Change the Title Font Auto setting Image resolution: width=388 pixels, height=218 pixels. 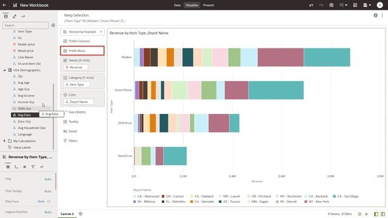tap(41, 202)
